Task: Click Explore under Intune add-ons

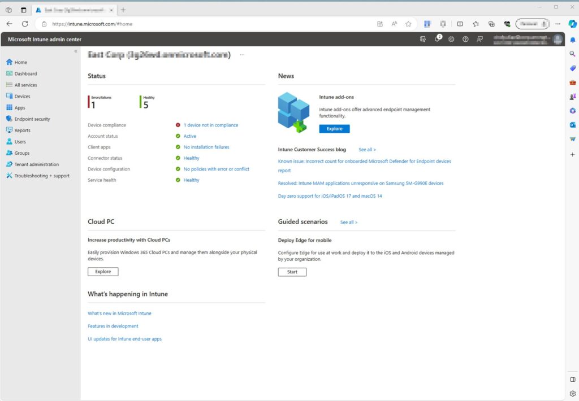Action: pyautogui.click(x=334, y=129)
